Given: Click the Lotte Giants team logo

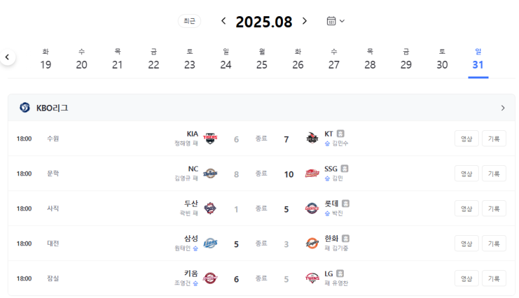Looking at the screenshot, I should pyautogui.click(x=312, y=209).
